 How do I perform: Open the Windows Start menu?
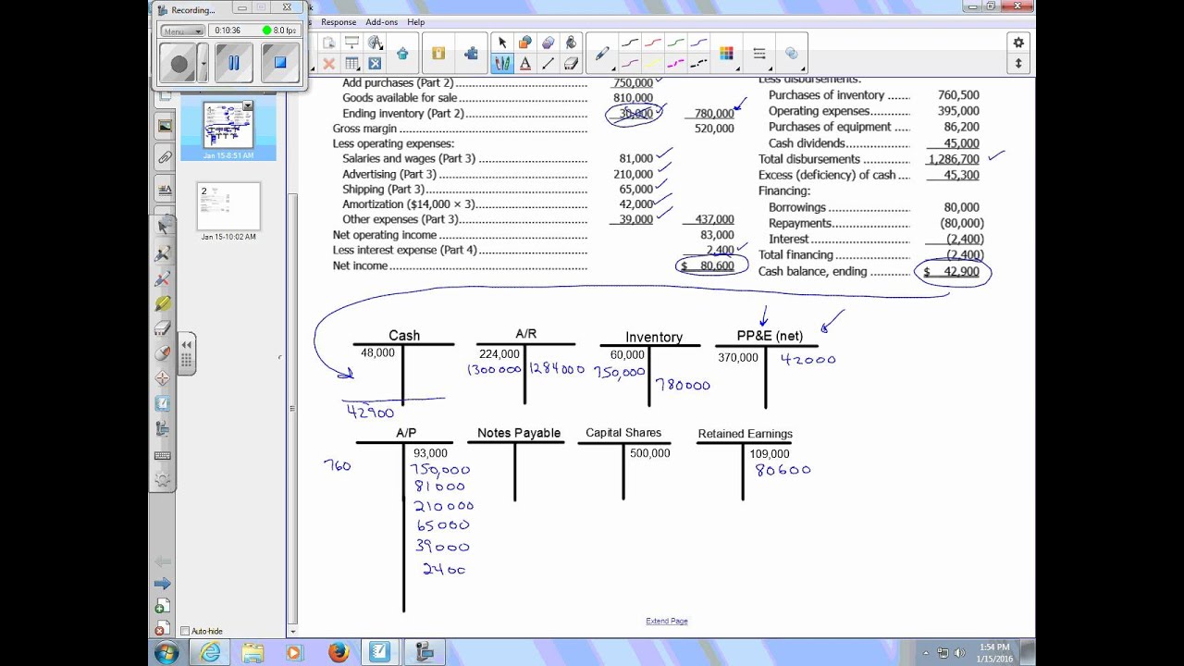[167, 652]
